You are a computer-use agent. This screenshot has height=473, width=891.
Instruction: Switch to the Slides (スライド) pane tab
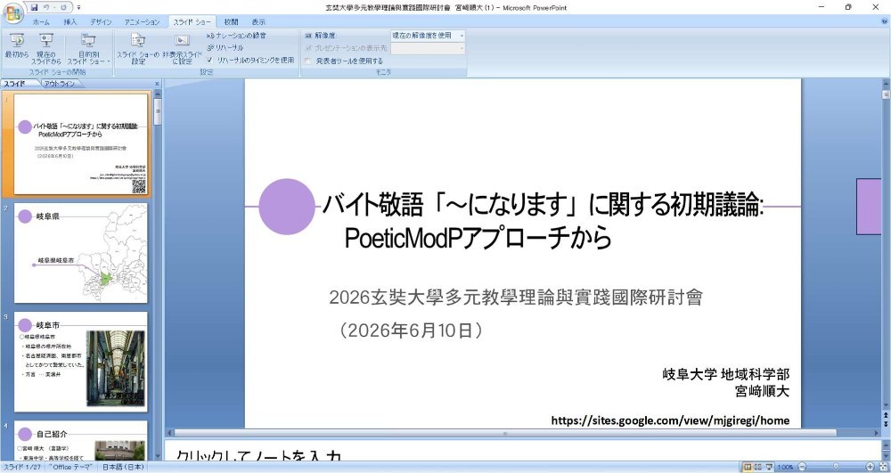15,84
